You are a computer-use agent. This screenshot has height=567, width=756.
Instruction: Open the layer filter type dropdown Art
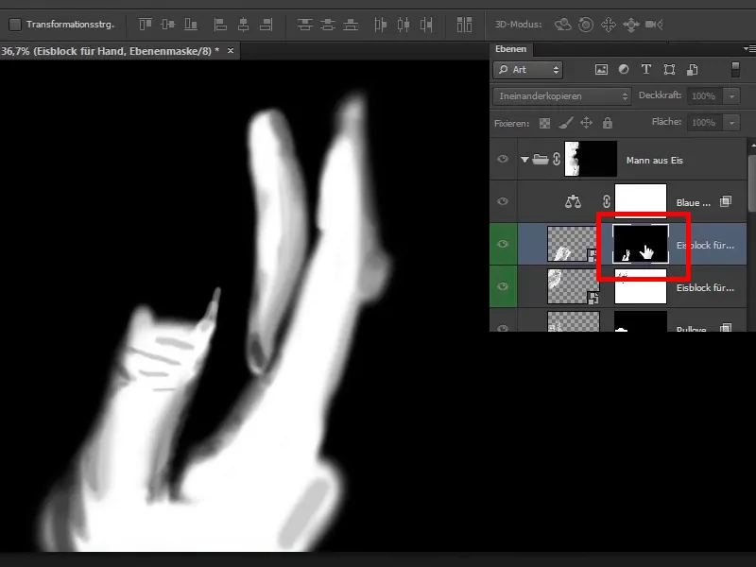click(528, 69)
